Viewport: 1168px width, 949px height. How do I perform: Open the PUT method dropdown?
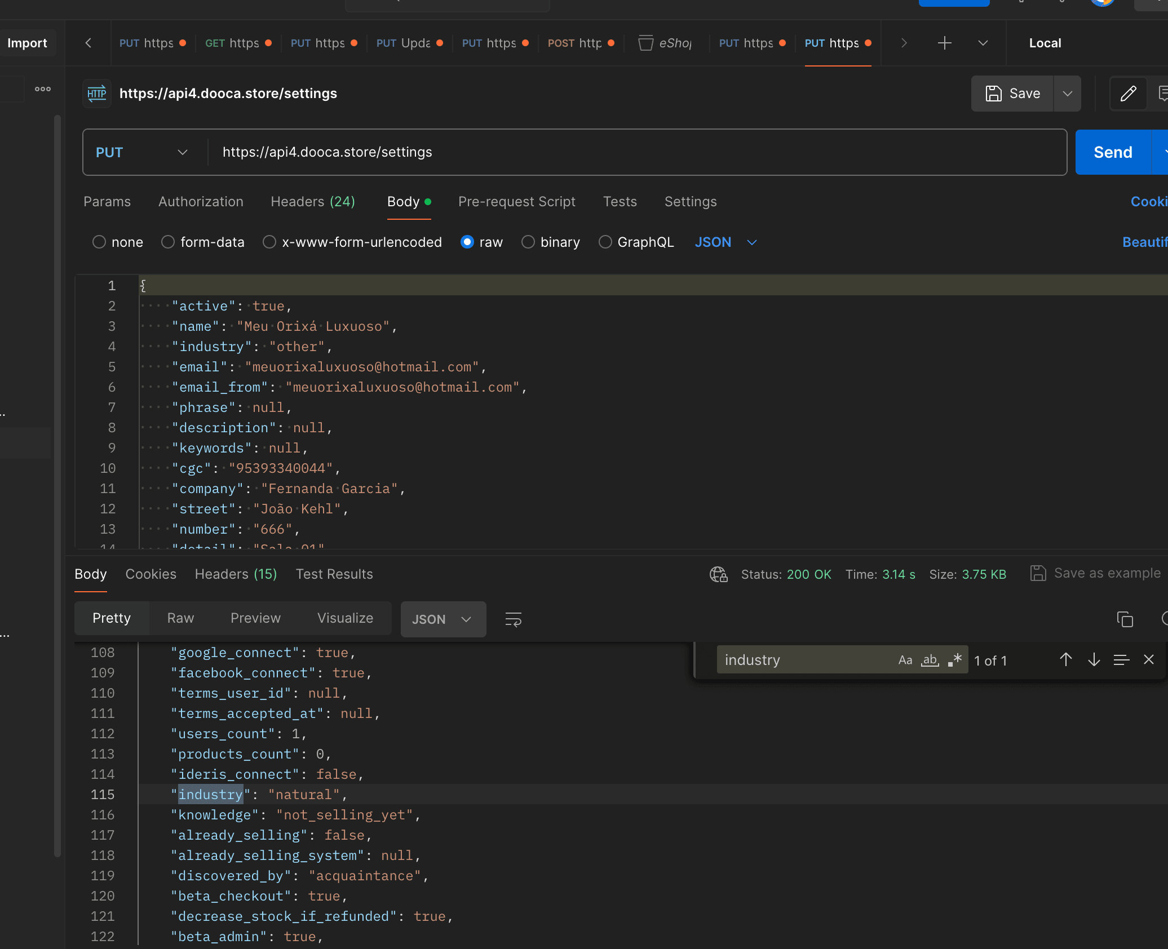[142, 153]
